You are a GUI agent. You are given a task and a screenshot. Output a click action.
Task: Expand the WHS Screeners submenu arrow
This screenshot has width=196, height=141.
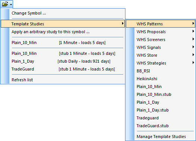click(x=193, y=39)
